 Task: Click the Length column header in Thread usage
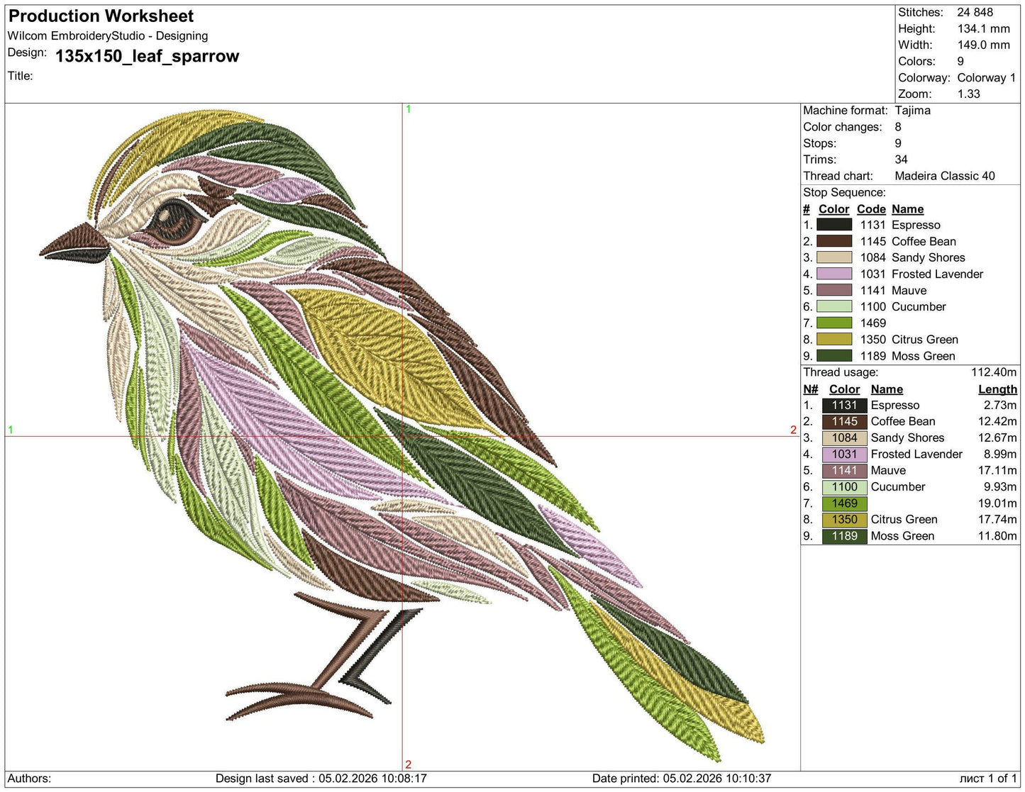coord(997,389)
